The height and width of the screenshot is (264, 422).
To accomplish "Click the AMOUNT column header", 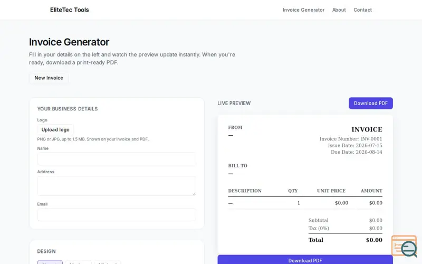I will 371,191.
